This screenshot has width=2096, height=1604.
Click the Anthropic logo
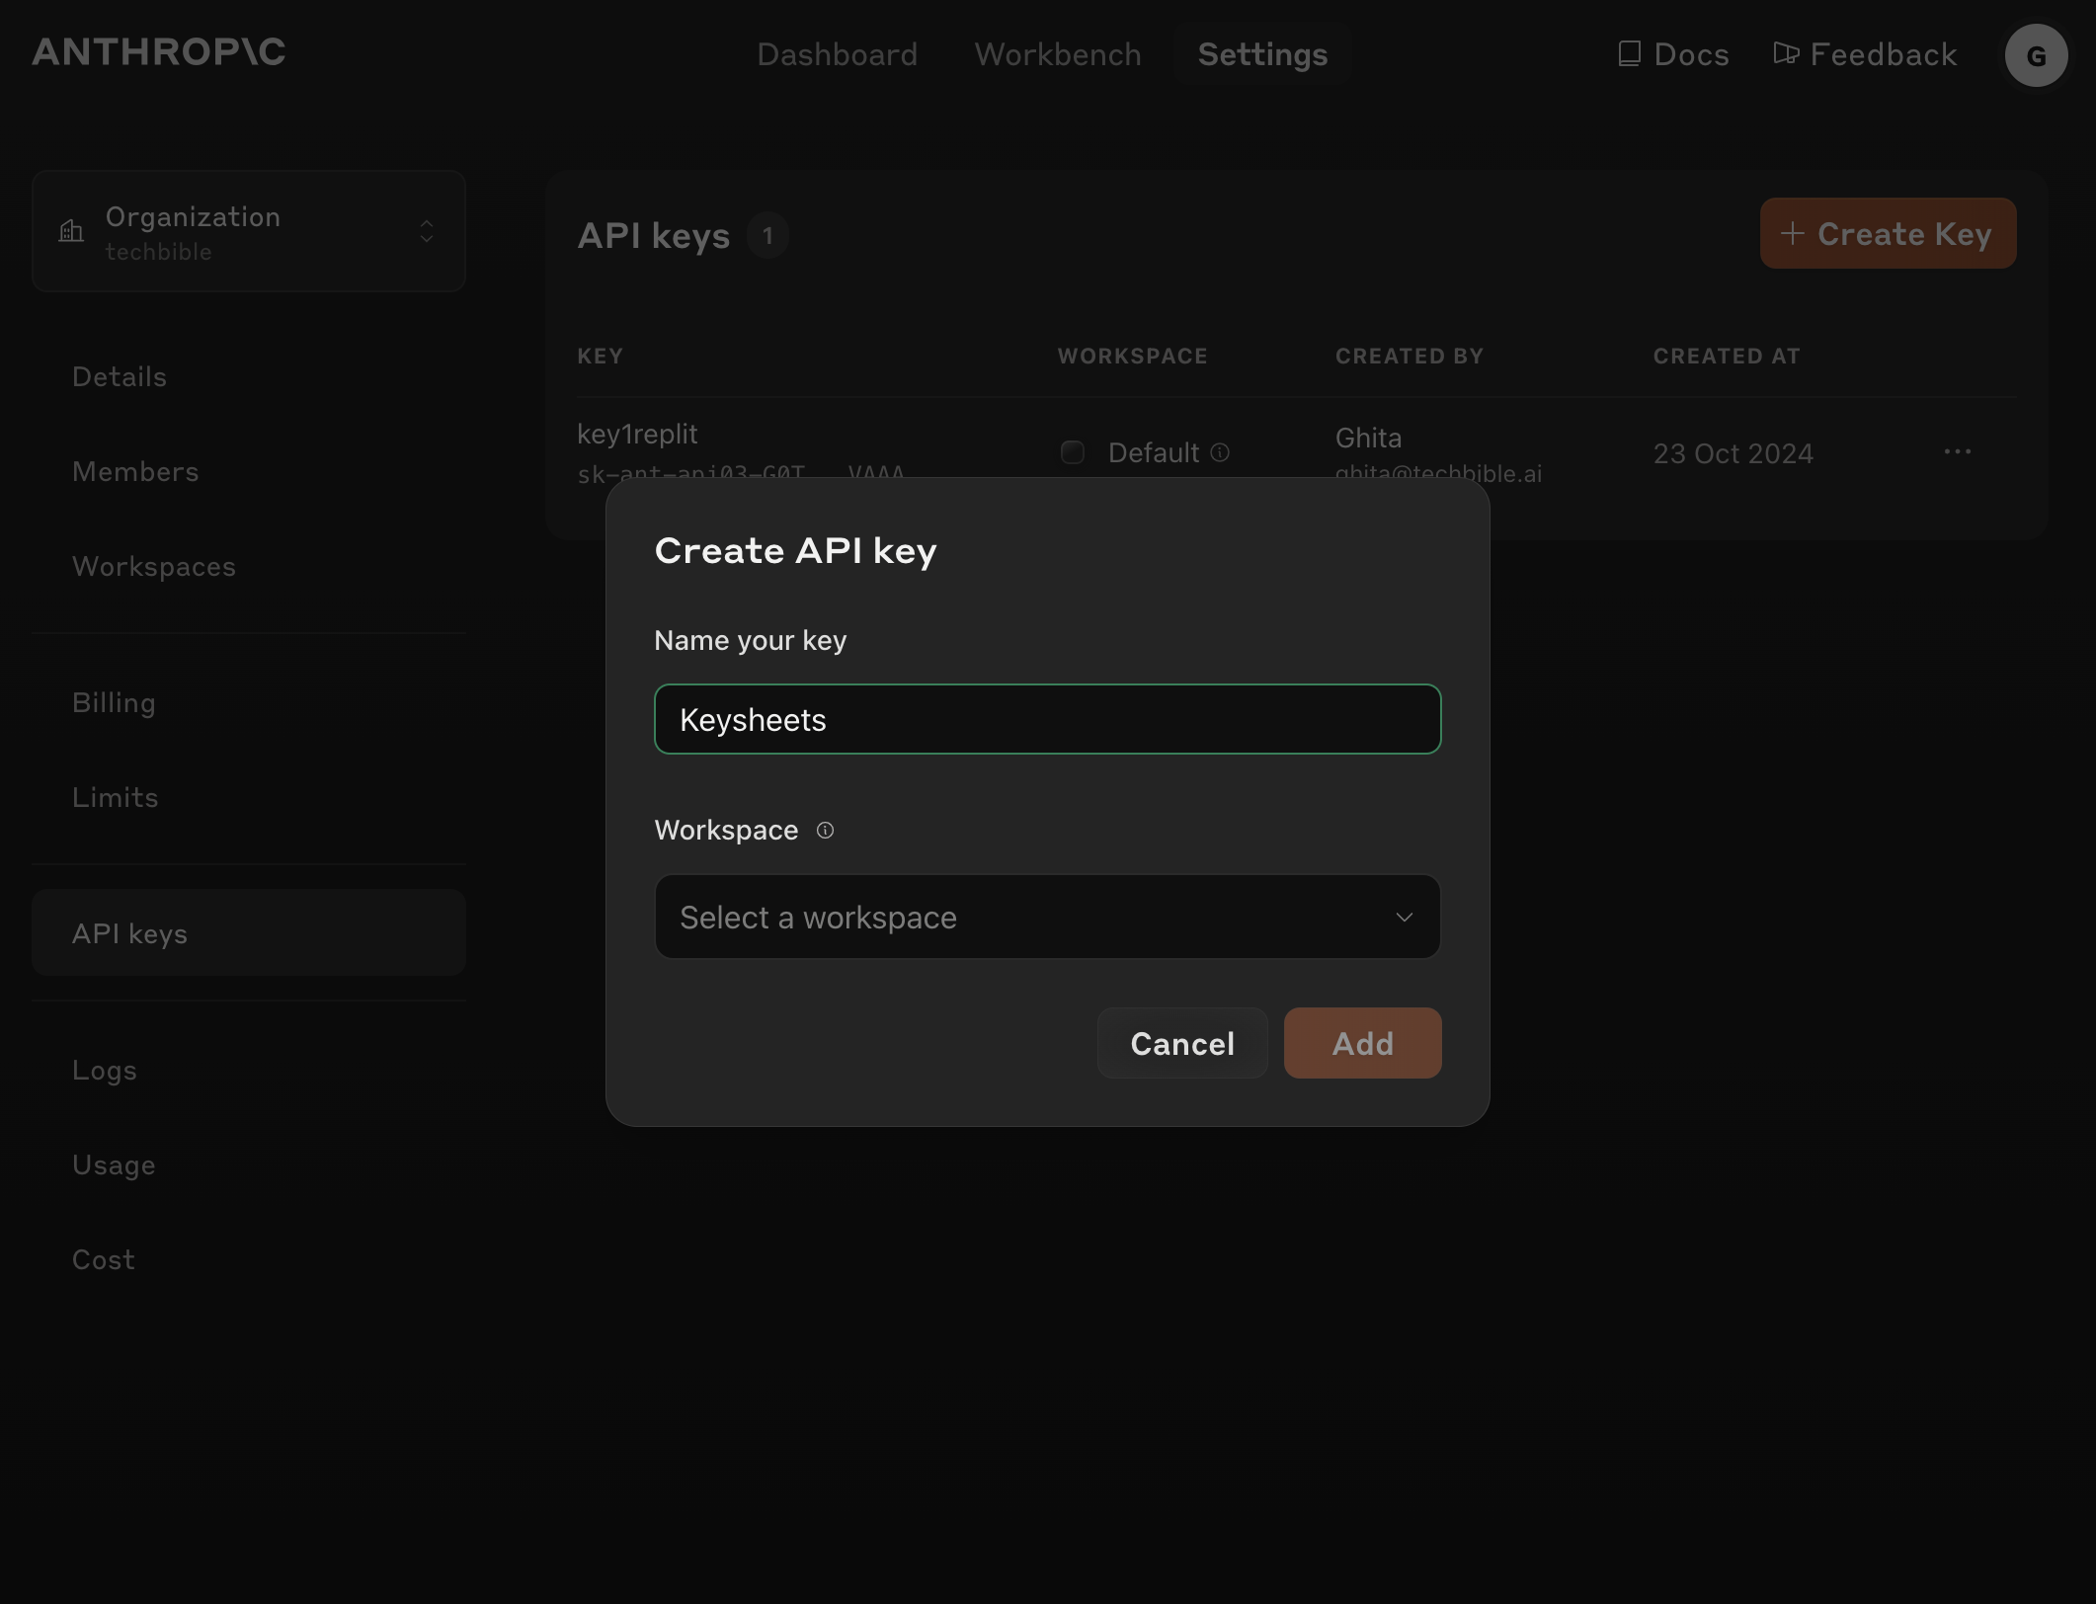(159, 52)
